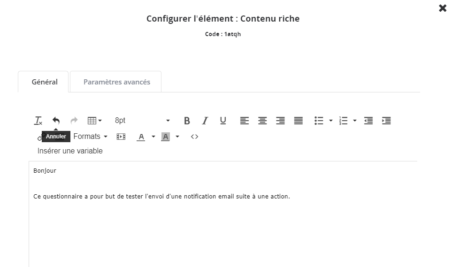Screen dimensions: 452x267
Task: Justify the text
Action: tap(299, 121)
